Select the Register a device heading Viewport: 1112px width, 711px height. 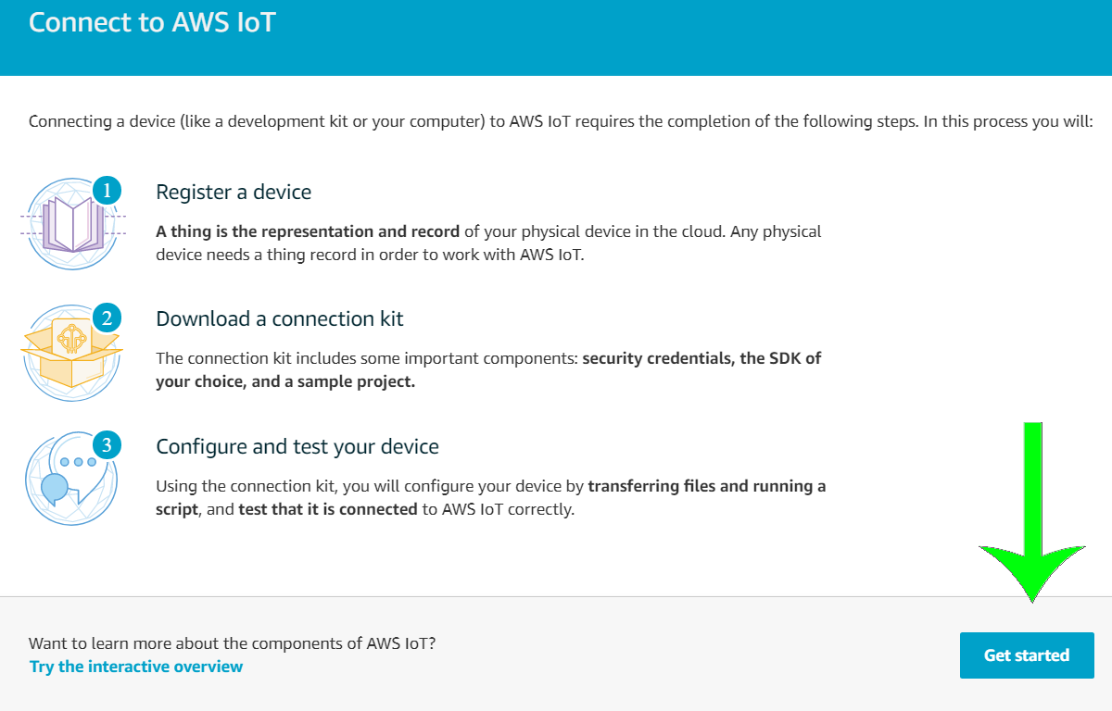[x=234, y=192]
